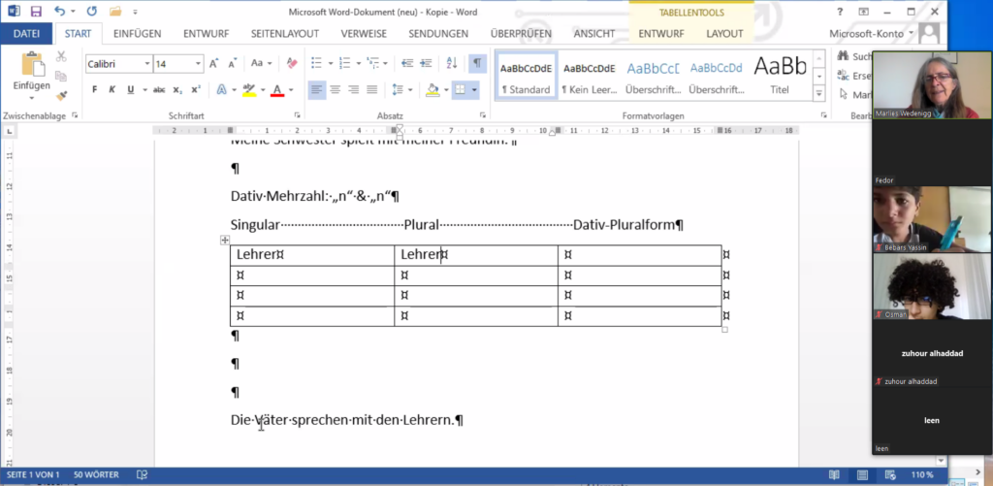The image size is (993, 486).
Task: Justify the paragraph text
Action: [371, 90]
